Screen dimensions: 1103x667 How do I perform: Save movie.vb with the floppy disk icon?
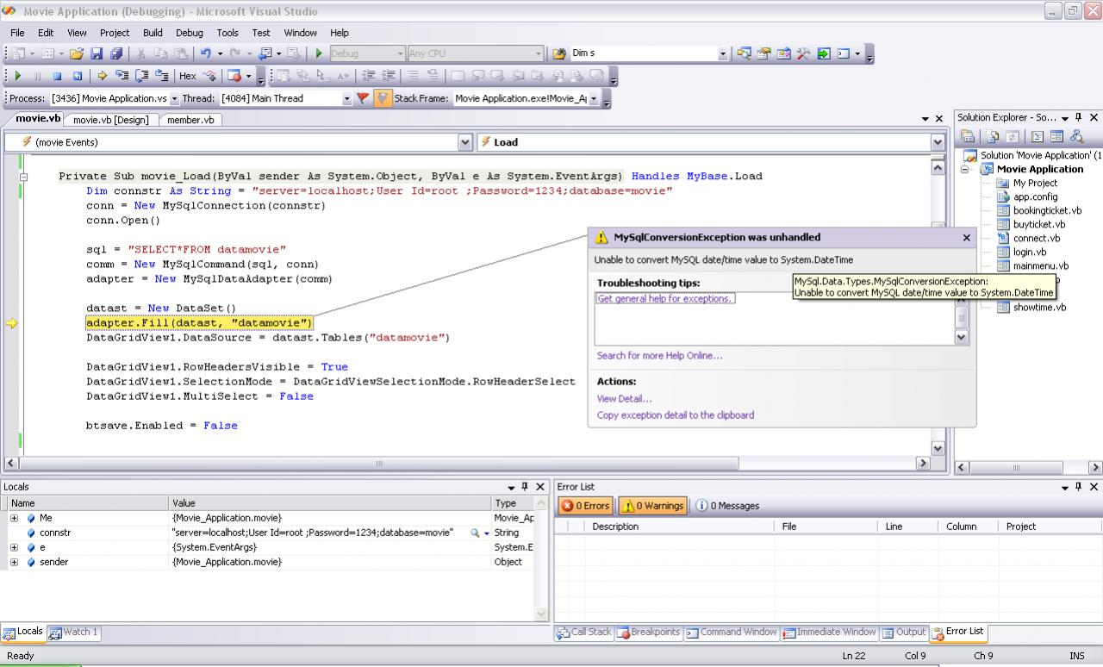[97, 53]
